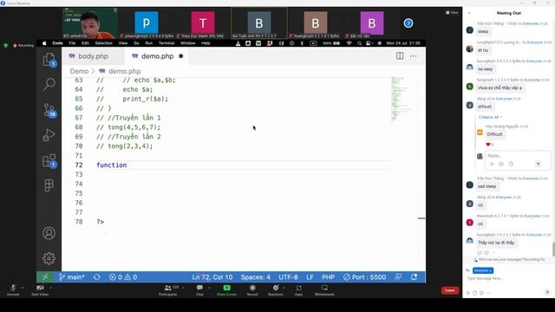
Task: Open the Run and Debug view
Action: click(x=49, y=135)
